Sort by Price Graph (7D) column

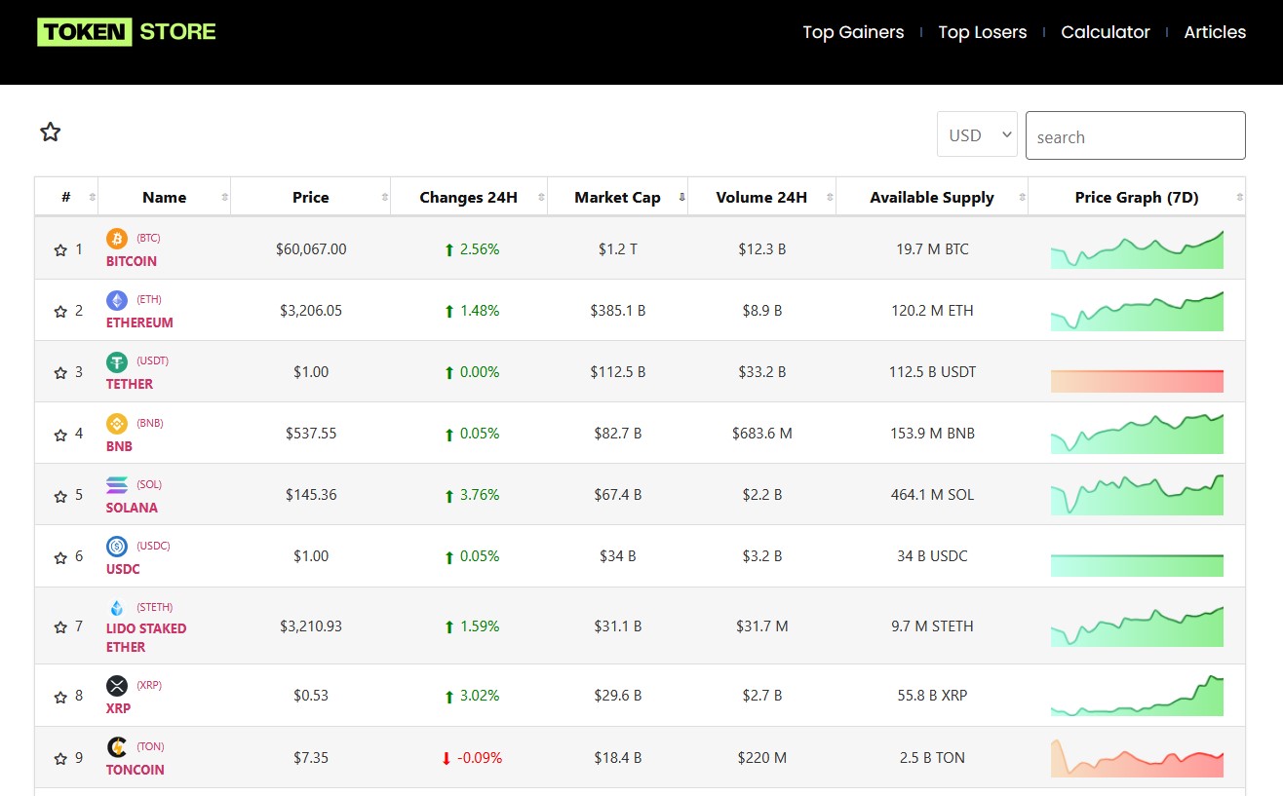pyautogui.click(x=1137, y=197)
